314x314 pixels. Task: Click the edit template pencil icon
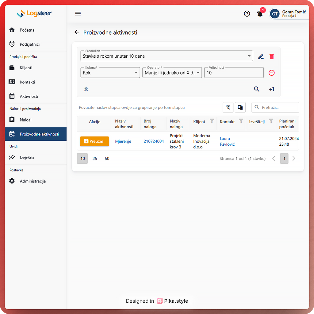tap(261, 56)
